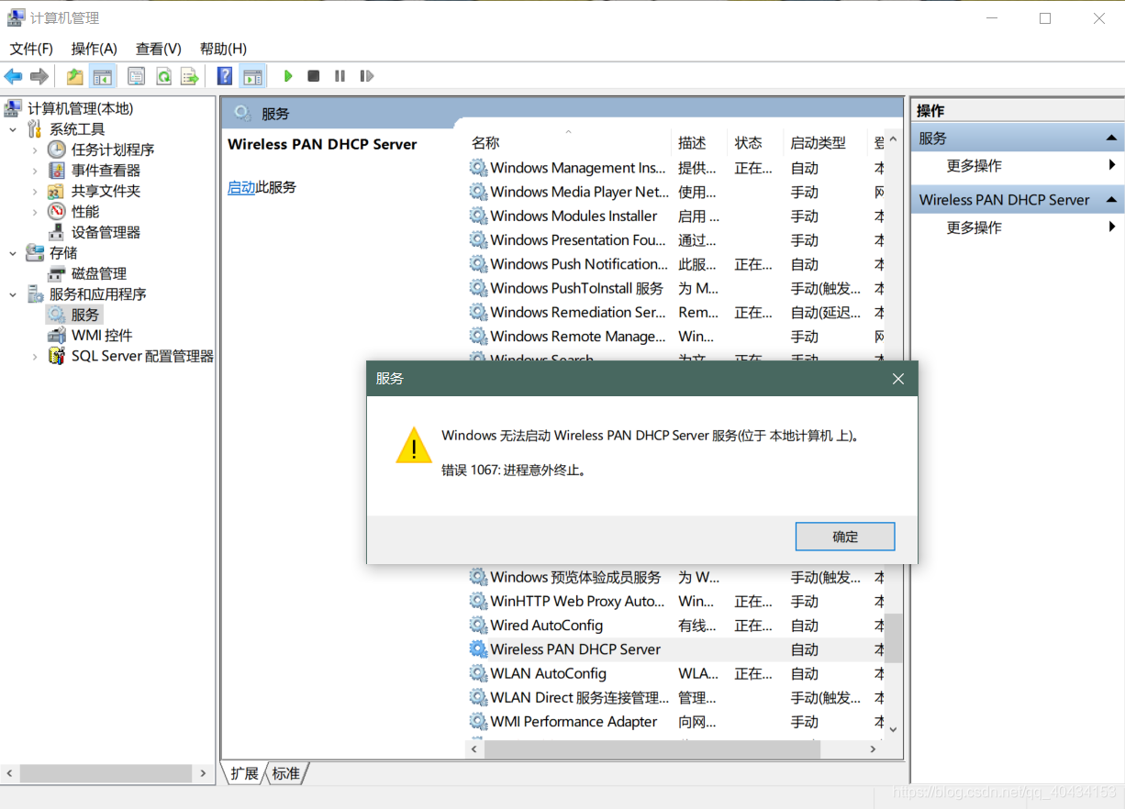Collapse the 服务 section in the 操作 pane
Screen dimensions: 1125x809
(x=1111, y=139)
